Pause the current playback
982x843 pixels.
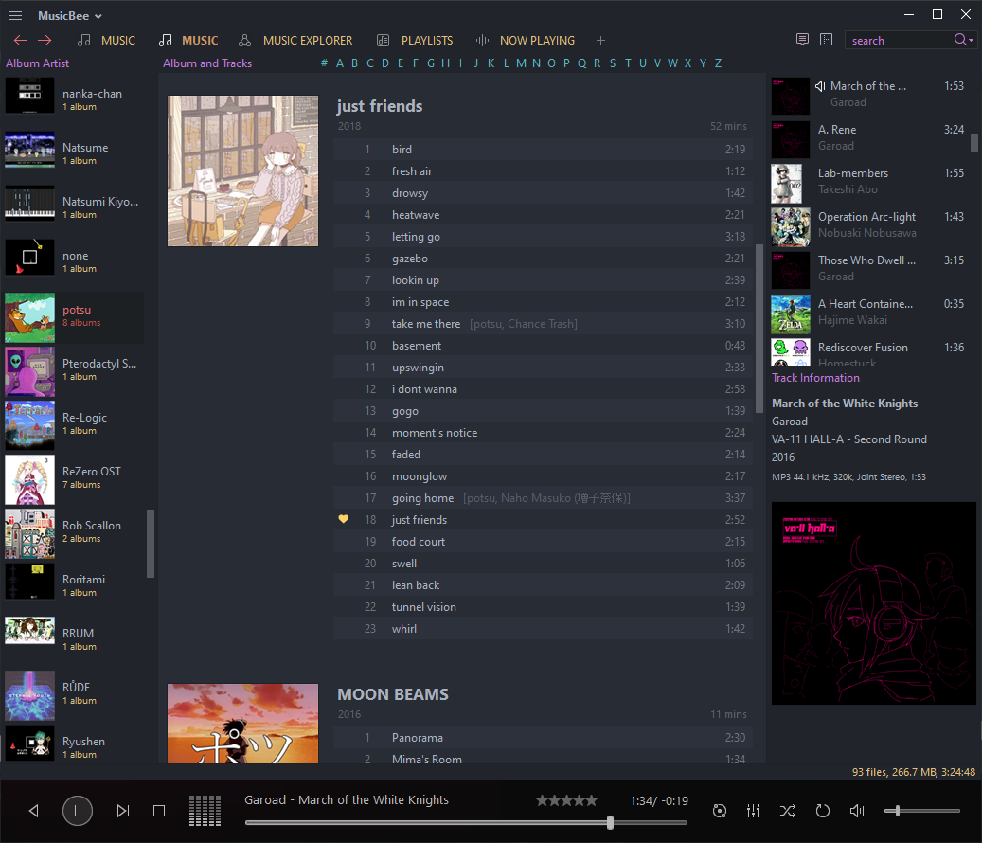click(x=78, y=811)
